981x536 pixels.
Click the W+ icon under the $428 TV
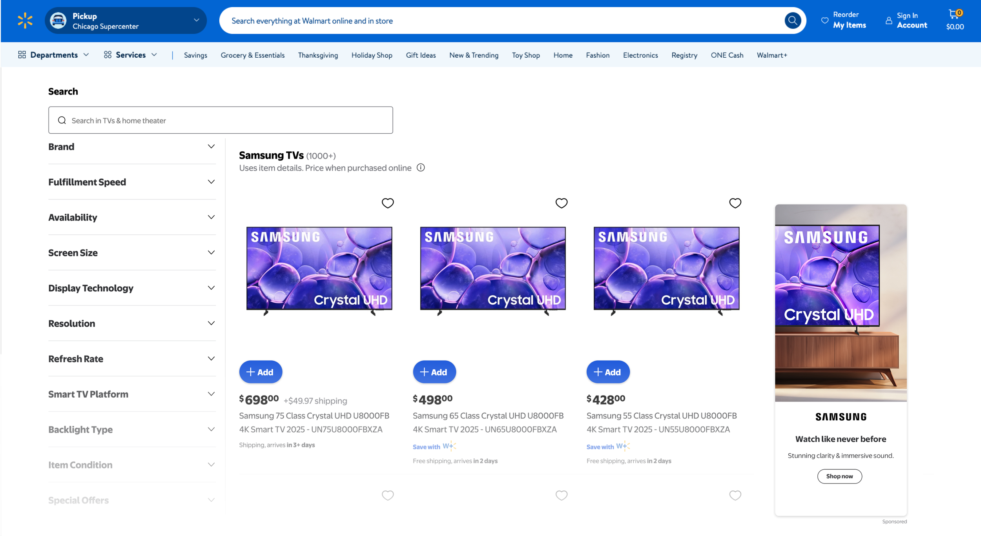(x=623, y=446)
